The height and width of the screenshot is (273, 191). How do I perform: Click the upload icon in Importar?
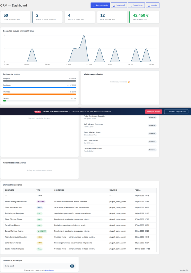pos(149,6)
